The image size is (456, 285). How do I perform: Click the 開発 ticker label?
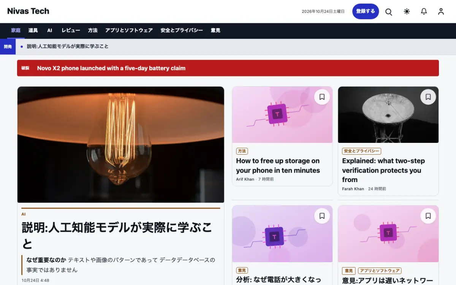[8, 46]
